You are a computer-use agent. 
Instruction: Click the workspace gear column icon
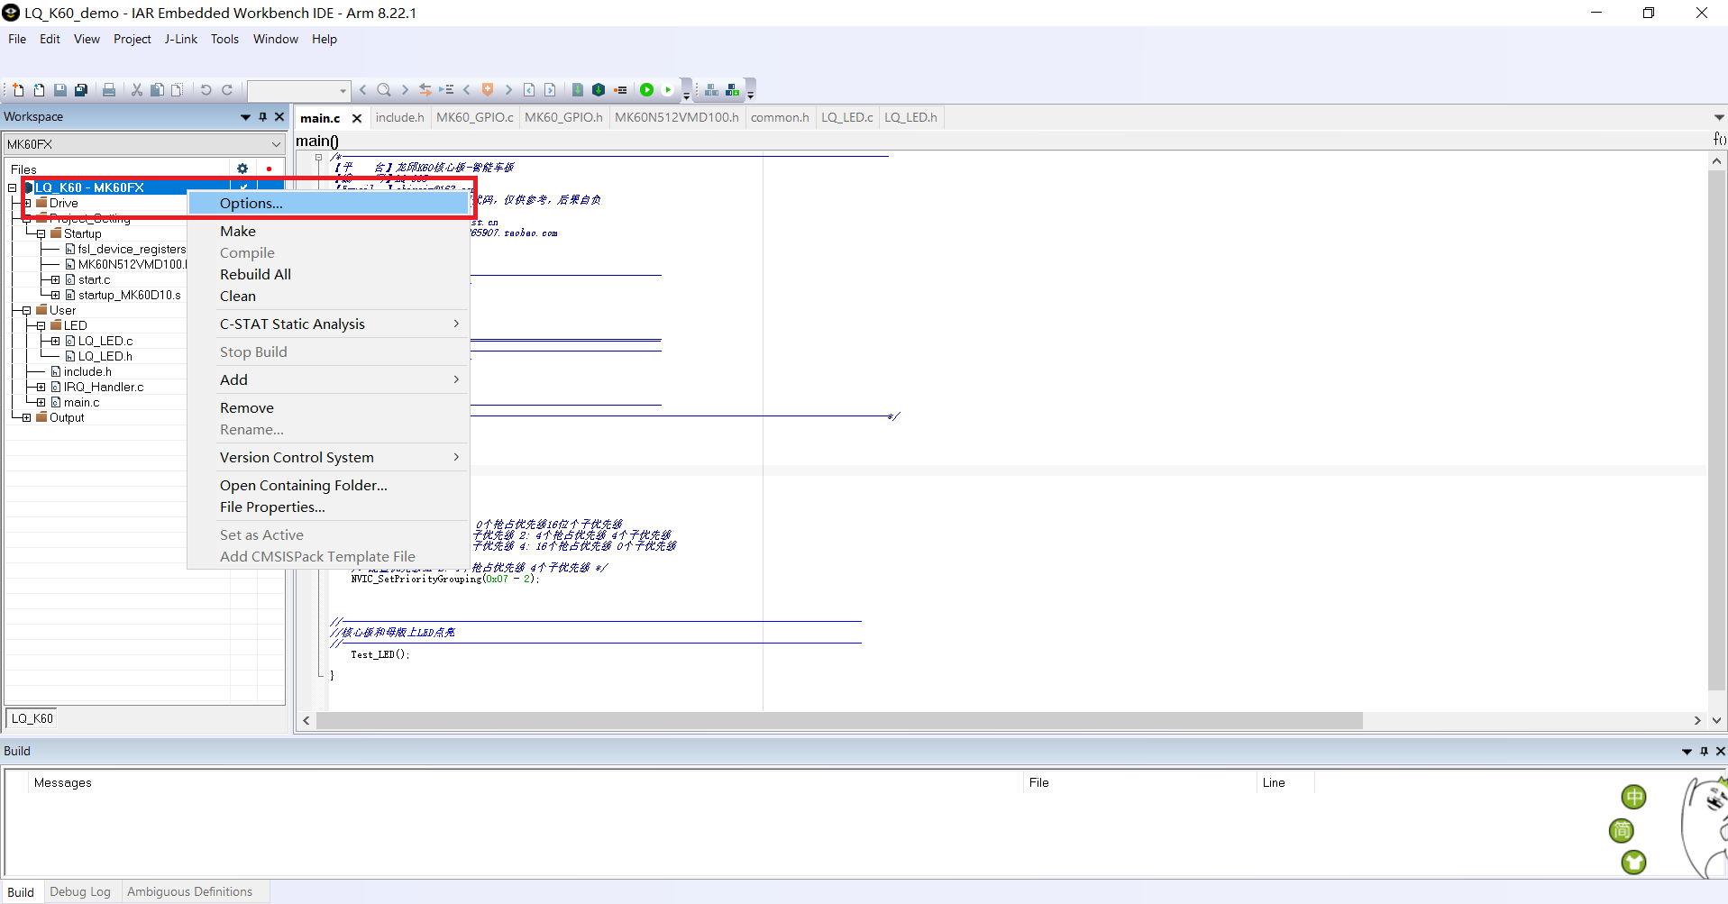(x=242, y=169)
